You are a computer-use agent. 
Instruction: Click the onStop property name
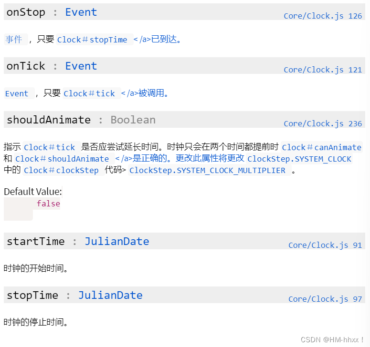point(26,12)
